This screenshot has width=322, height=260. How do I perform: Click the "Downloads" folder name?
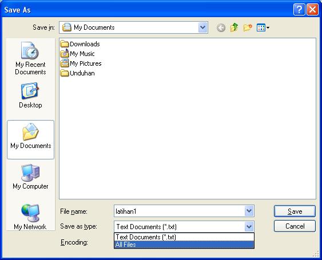tap(85, 44)
